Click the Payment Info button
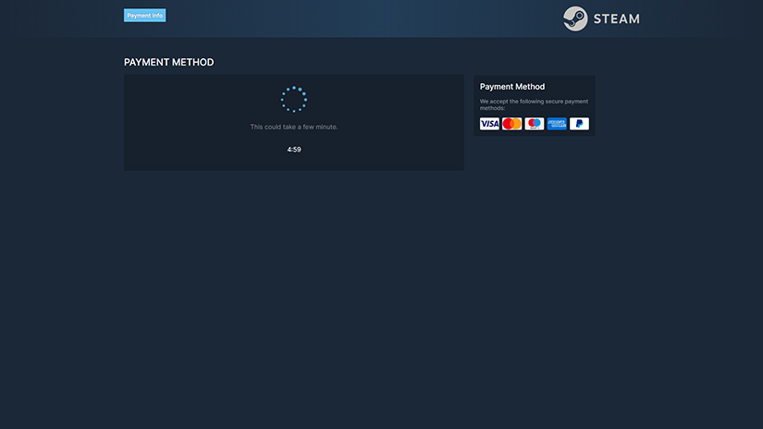 [144, 15]
